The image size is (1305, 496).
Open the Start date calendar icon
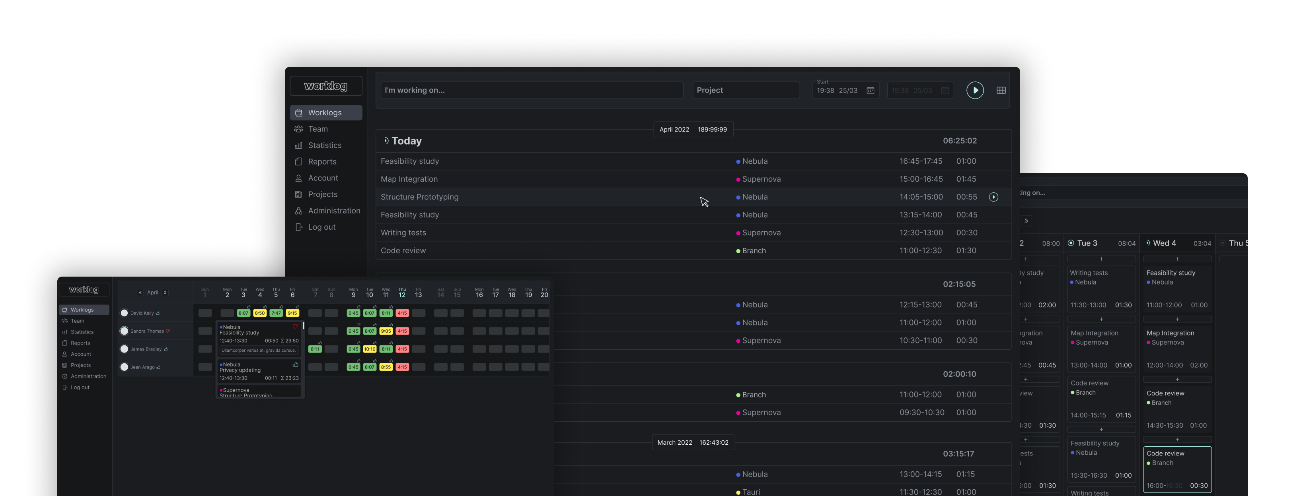click(871, 90)
